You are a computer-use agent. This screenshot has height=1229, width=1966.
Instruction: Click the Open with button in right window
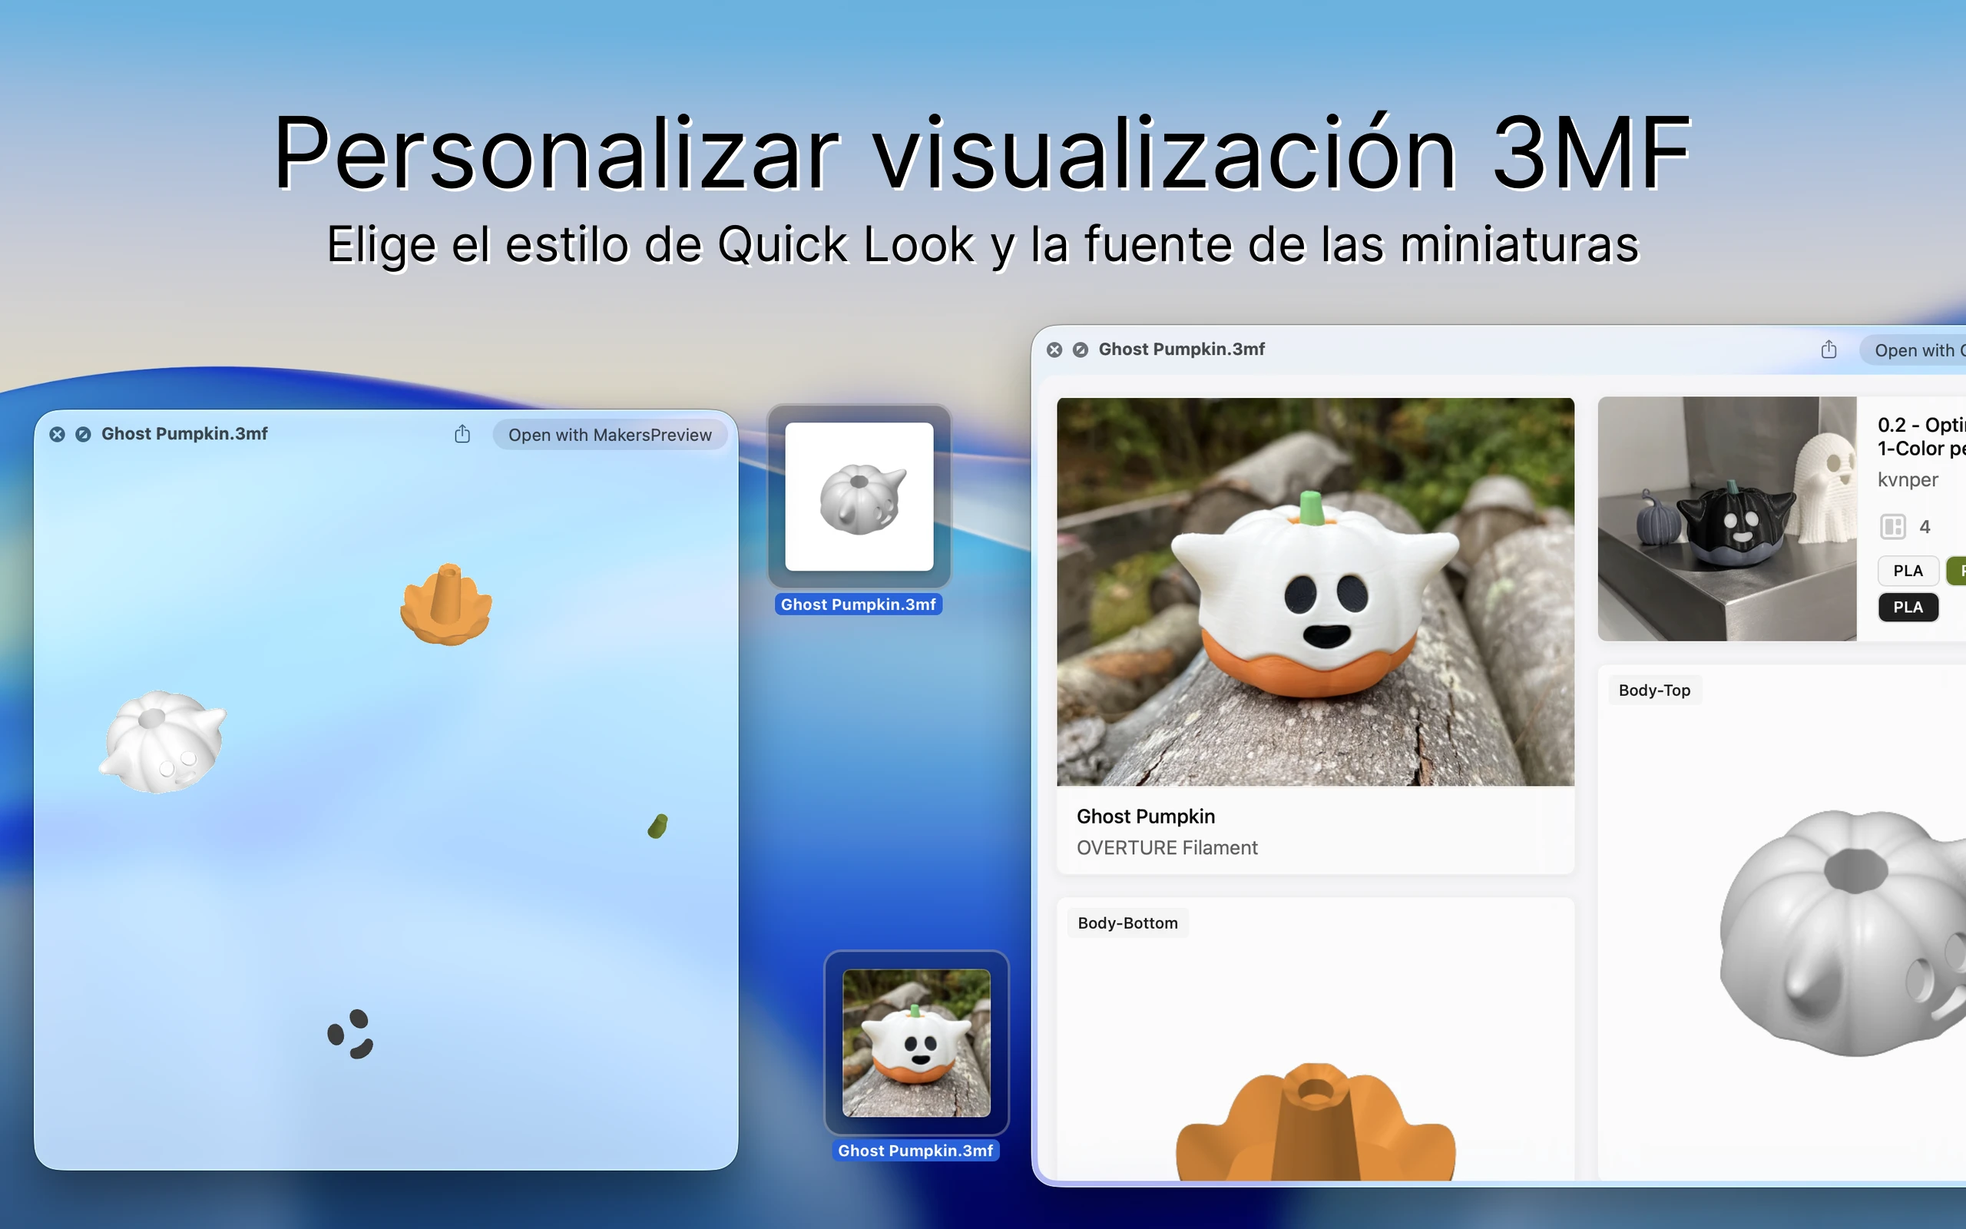coord(1914,350)
